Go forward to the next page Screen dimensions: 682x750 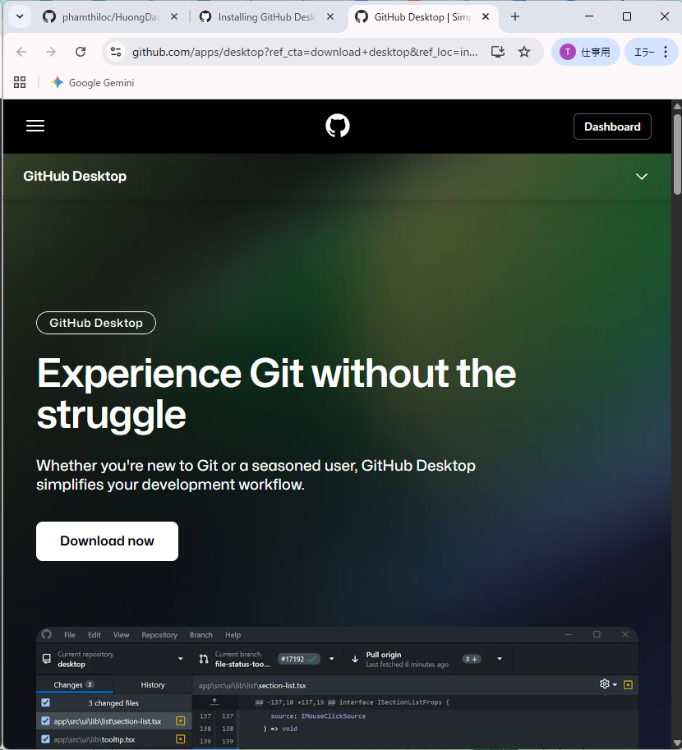tap(51, 52)
